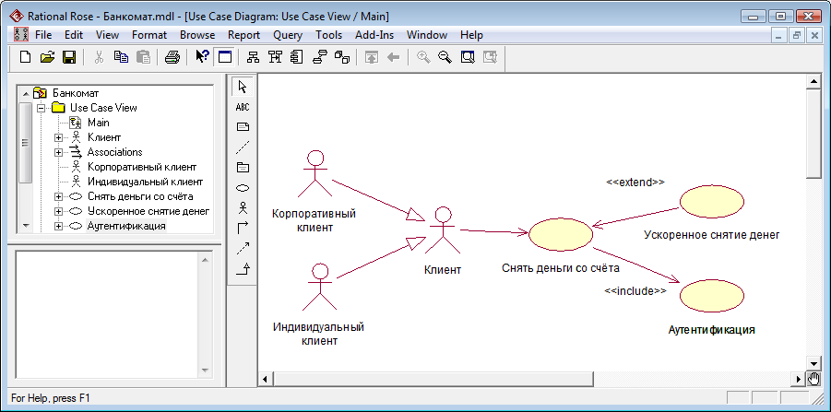Viewport: 831px width, 412px height.
Task: Click diagram horizontal scrollbar right arrow
Action: [800, 379]
